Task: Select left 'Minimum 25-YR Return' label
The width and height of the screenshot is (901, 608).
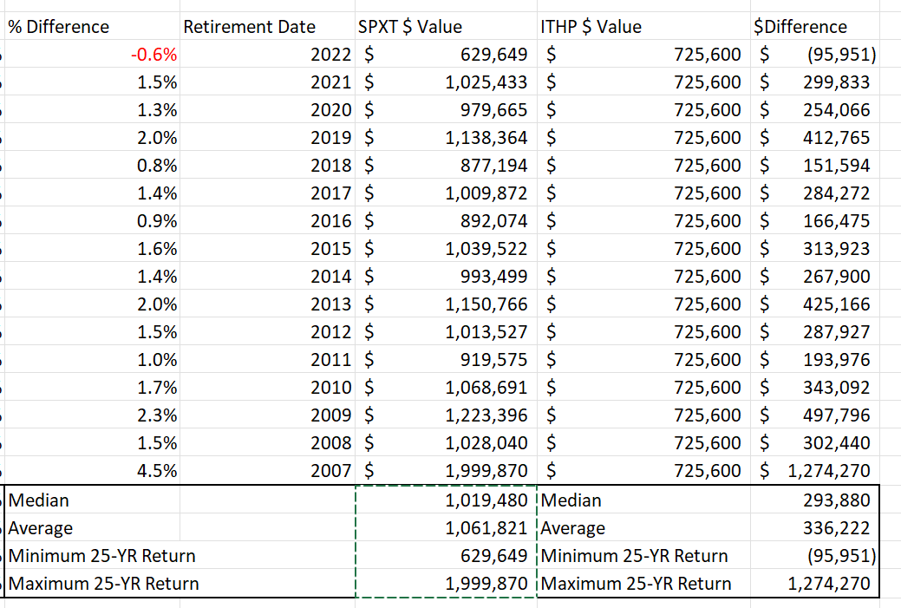Action: (x=101, y=556)
